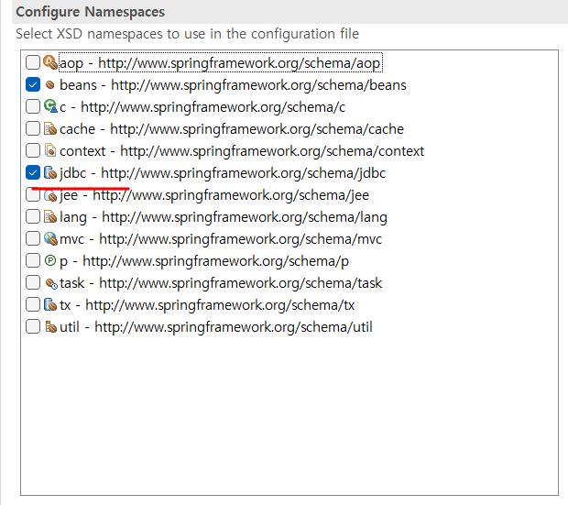
Task: Select the aop schema URL row text
Action: [220, 63]
